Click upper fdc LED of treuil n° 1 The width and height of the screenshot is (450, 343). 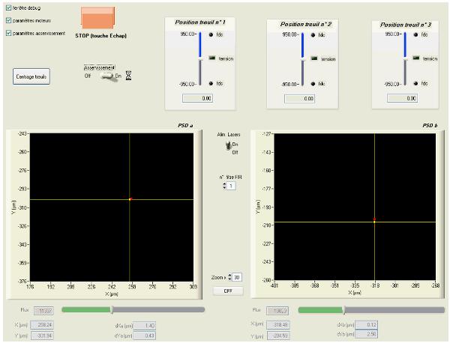[211, 34]
